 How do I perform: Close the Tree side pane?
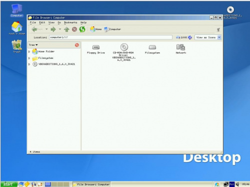click(x=77, y=45)
